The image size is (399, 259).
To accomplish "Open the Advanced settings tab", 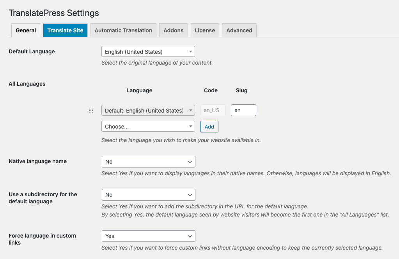I will coord(239,30).
